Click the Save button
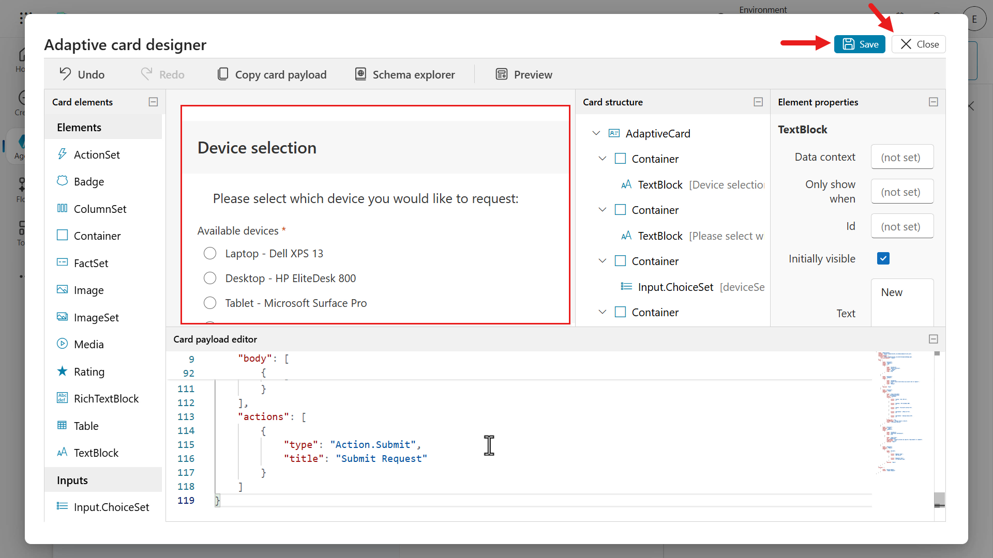This screenshot has width=993, height=558. (x=860, y=44)
